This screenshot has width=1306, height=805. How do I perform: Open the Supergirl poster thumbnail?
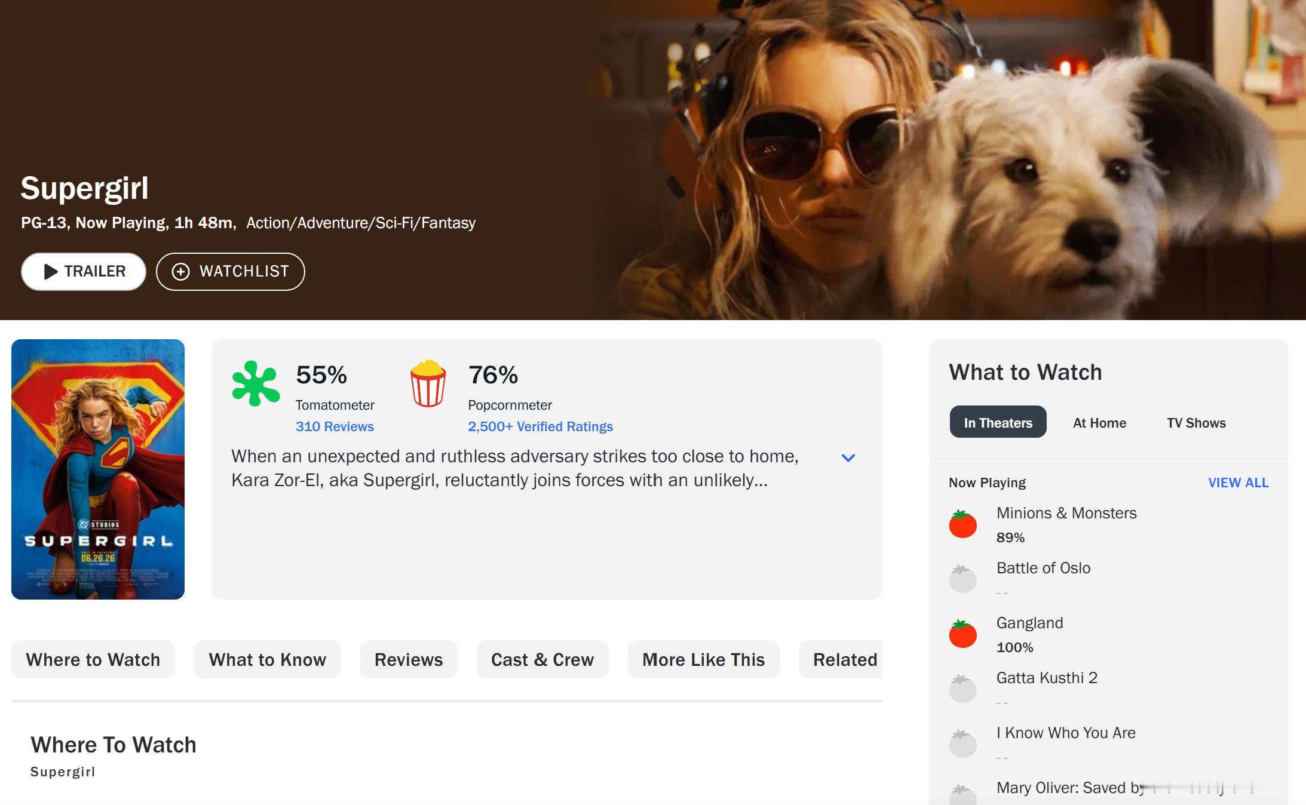[98, 469]
